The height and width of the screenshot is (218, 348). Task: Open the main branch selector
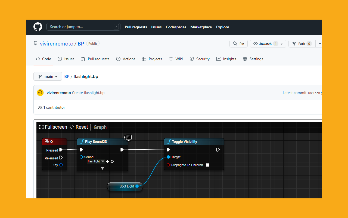click(48, 76)
